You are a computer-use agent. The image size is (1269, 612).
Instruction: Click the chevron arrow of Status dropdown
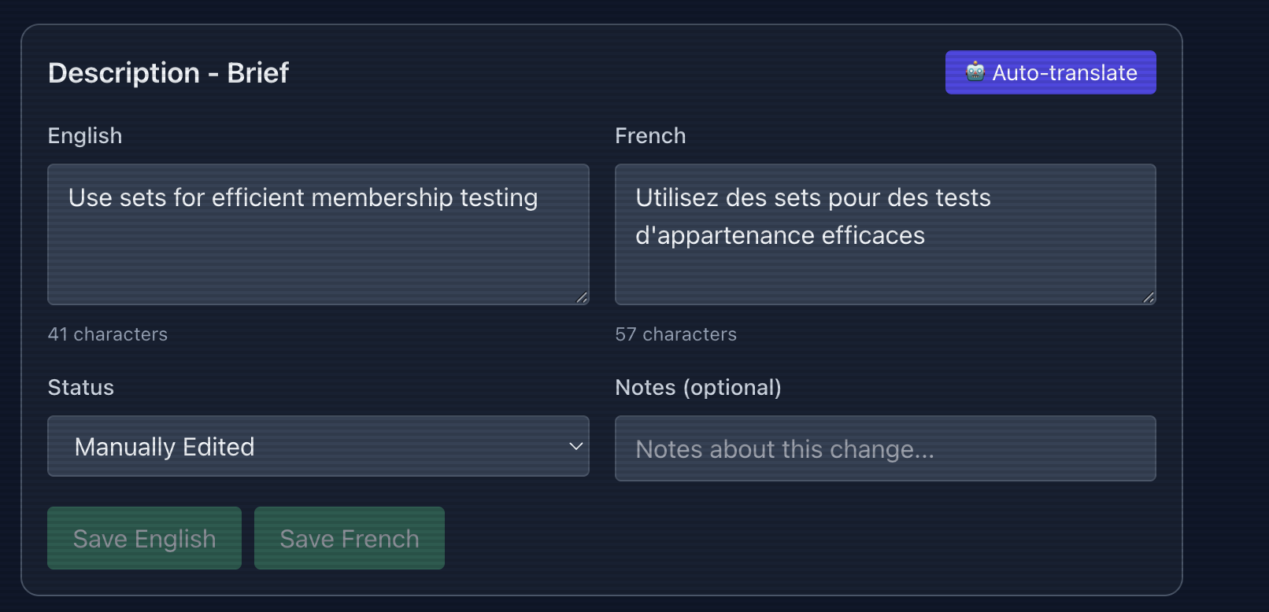tap(575, 446)
